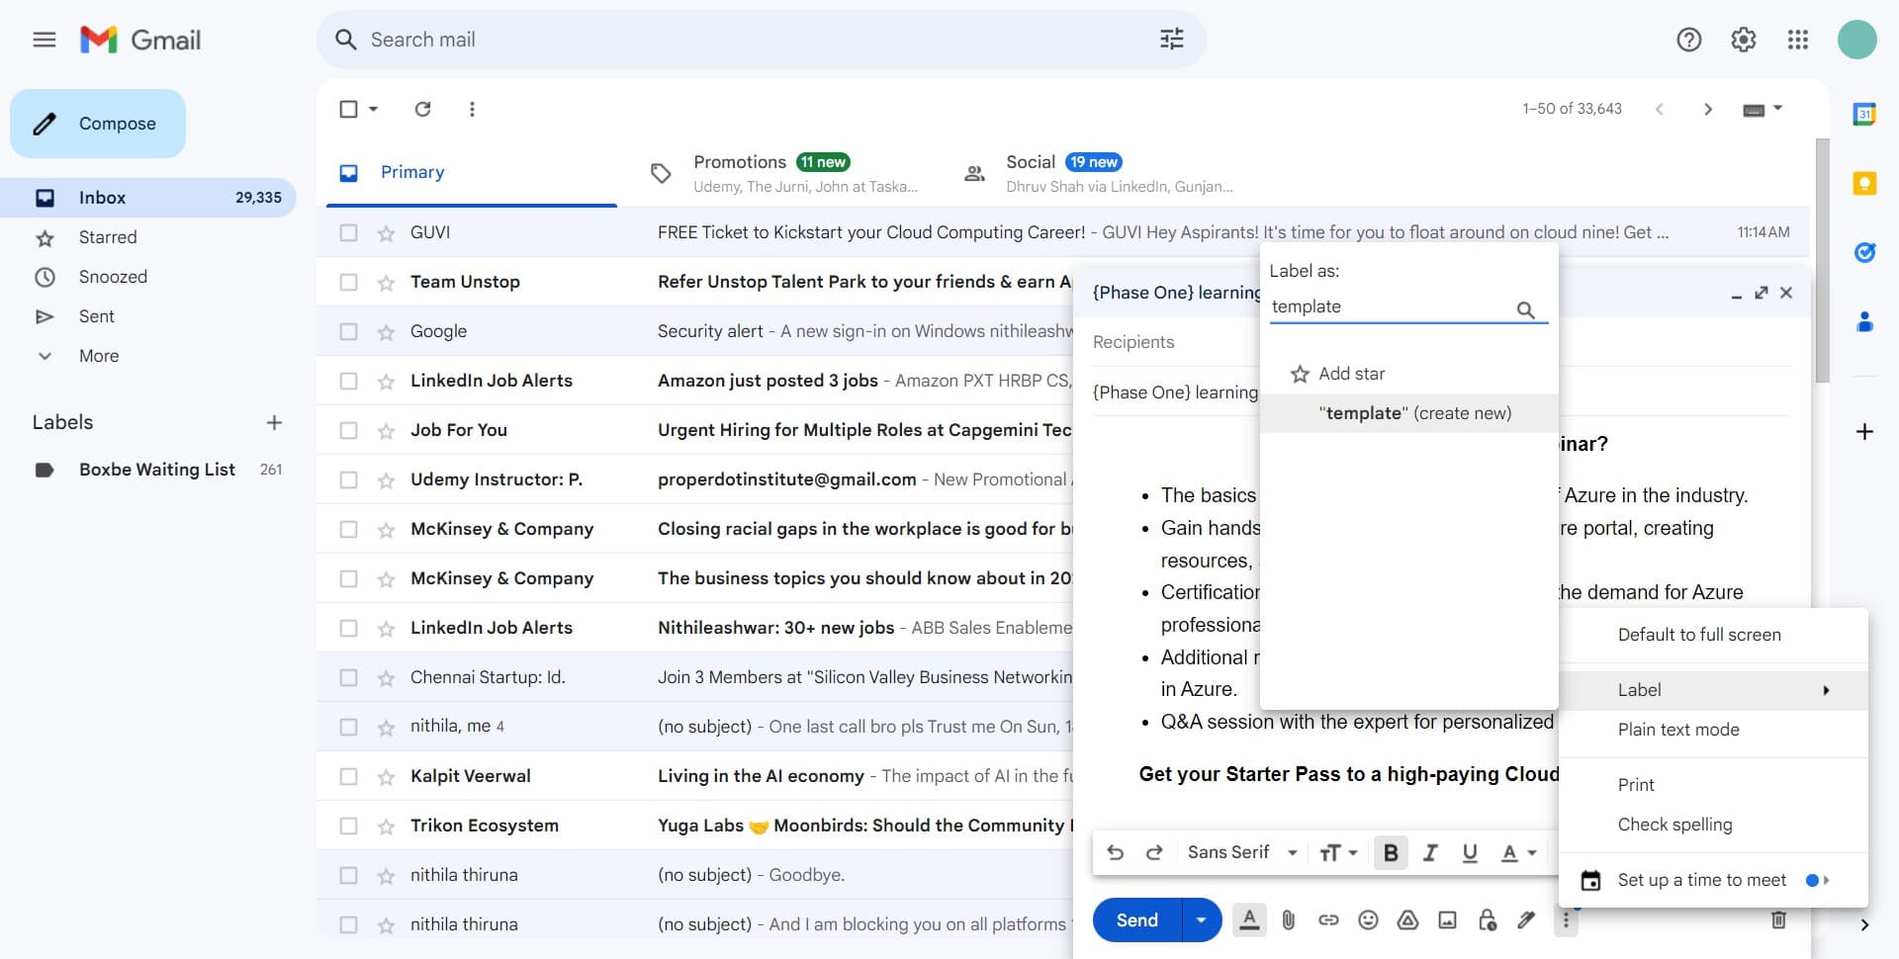
Task: Click the attach files paperclip icon
Action: point(1288,920)
